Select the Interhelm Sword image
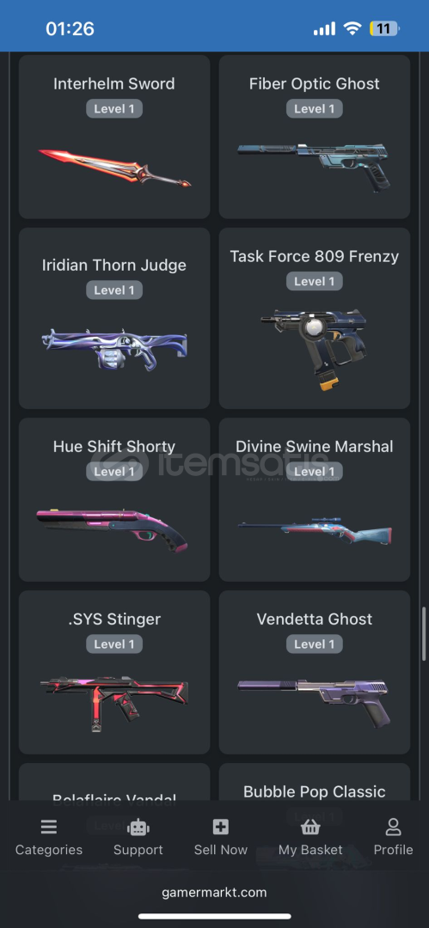Viewport: 429px width, 928px height. coord(114,168)
